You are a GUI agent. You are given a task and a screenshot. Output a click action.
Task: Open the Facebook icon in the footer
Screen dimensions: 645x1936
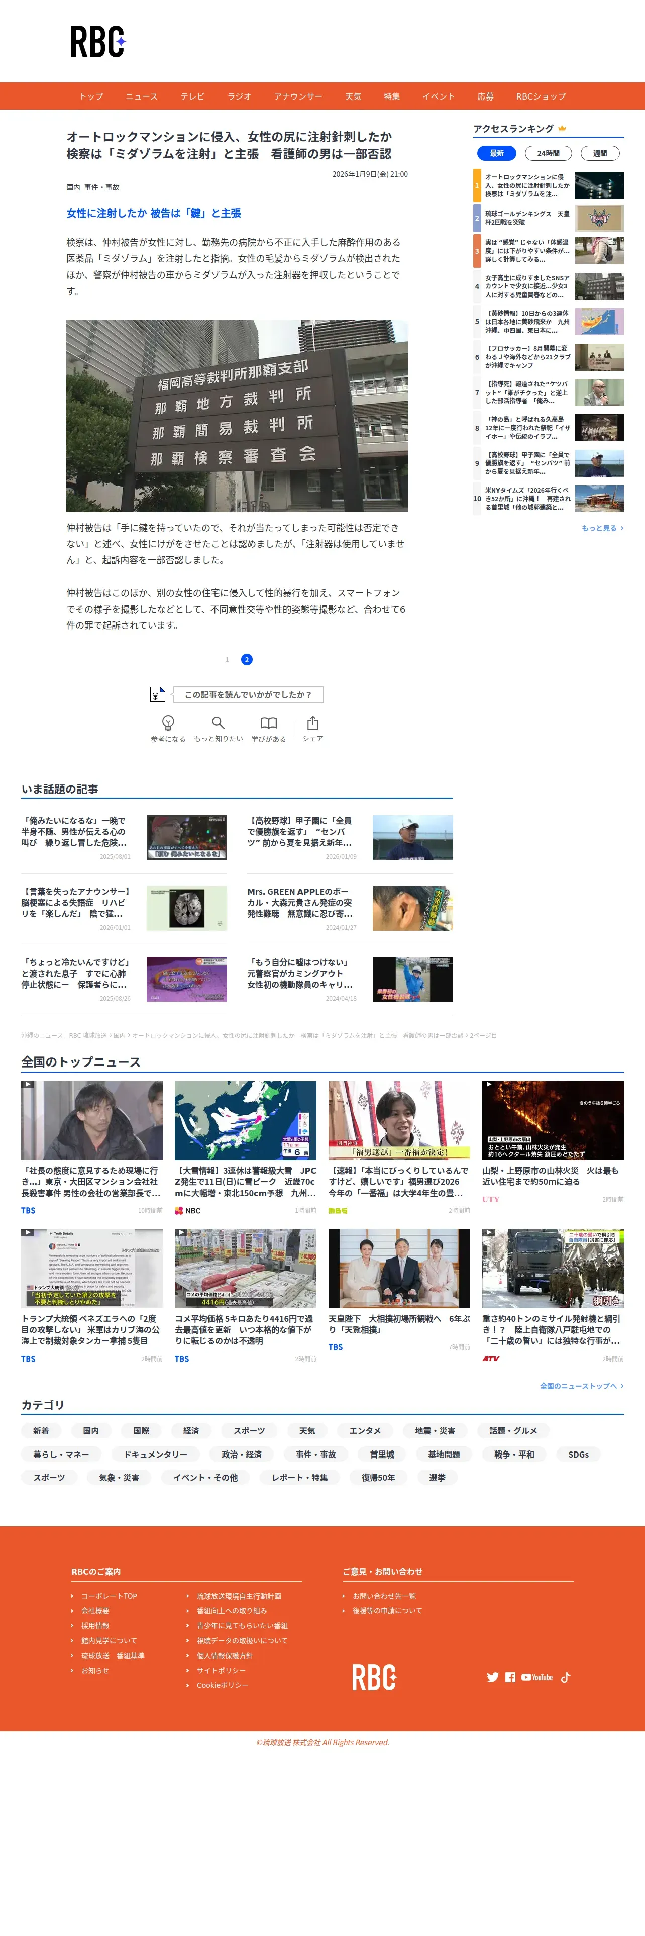[510, 1677]
